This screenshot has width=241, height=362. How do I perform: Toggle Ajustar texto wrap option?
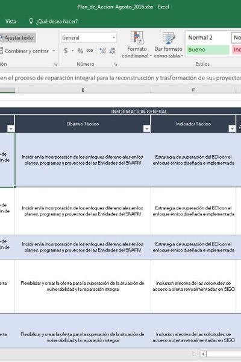17,37
